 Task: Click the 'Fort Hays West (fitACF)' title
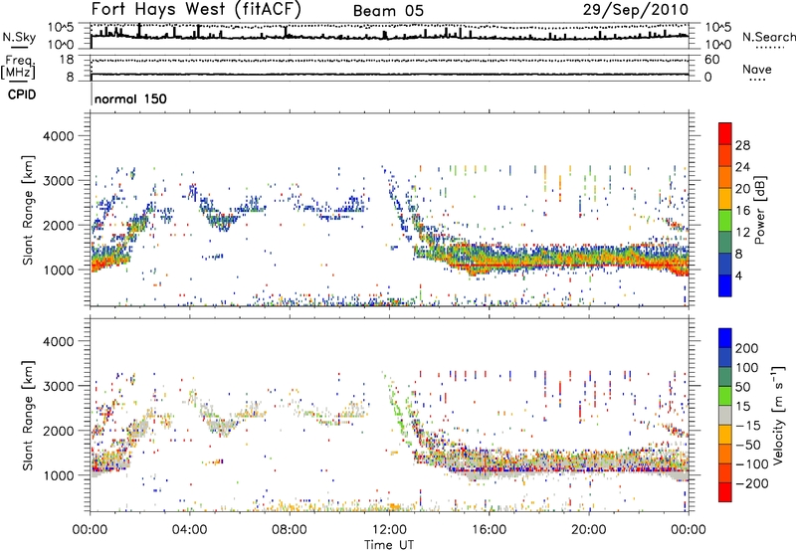point(196,9)
